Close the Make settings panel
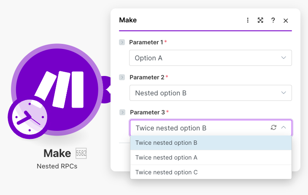Image resolution: width=308 pixels, height=195 pixels. (x=286, y=20)
